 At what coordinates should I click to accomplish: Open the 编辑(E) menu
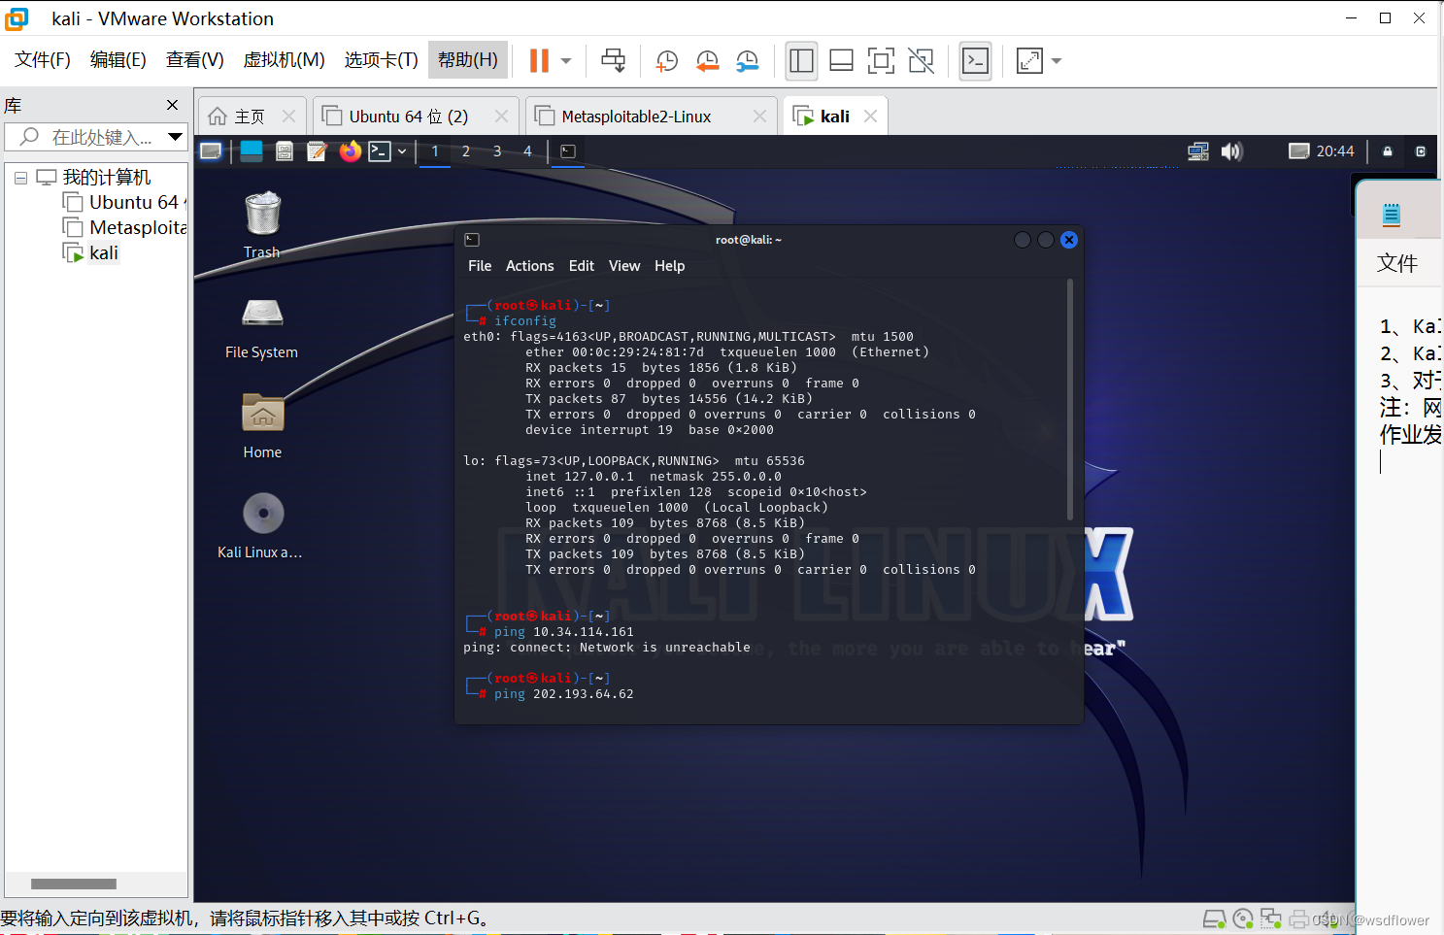(118, 60)
